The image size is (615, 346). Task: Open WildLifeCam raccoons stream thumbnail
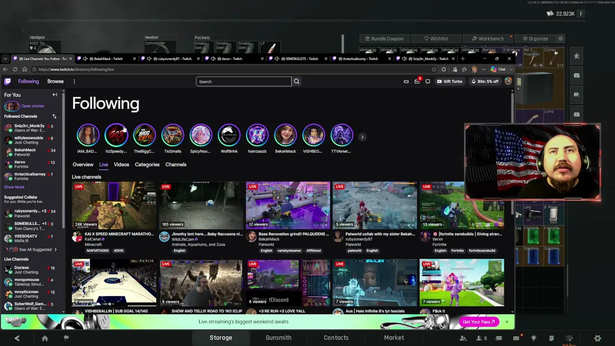pos(201,205)
